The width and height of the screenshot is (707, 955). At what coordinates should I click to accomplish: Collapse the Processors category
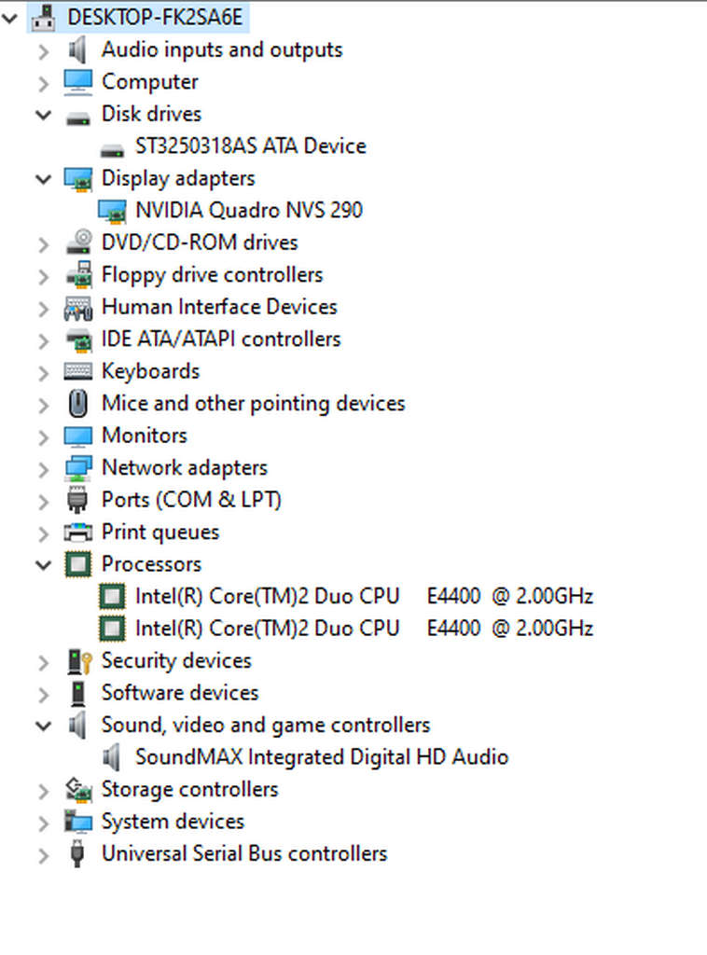click(x=44, y=564)
